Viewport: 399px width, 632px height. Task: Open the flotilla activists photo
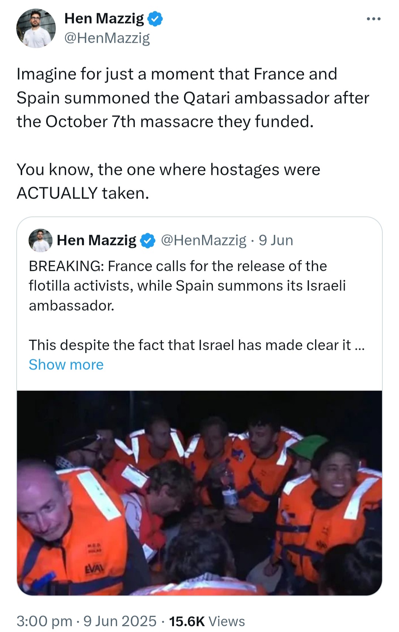coord(199,493)
